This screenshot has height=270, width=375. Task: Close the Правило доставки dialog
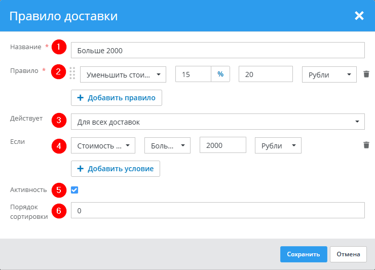[359, 16]
